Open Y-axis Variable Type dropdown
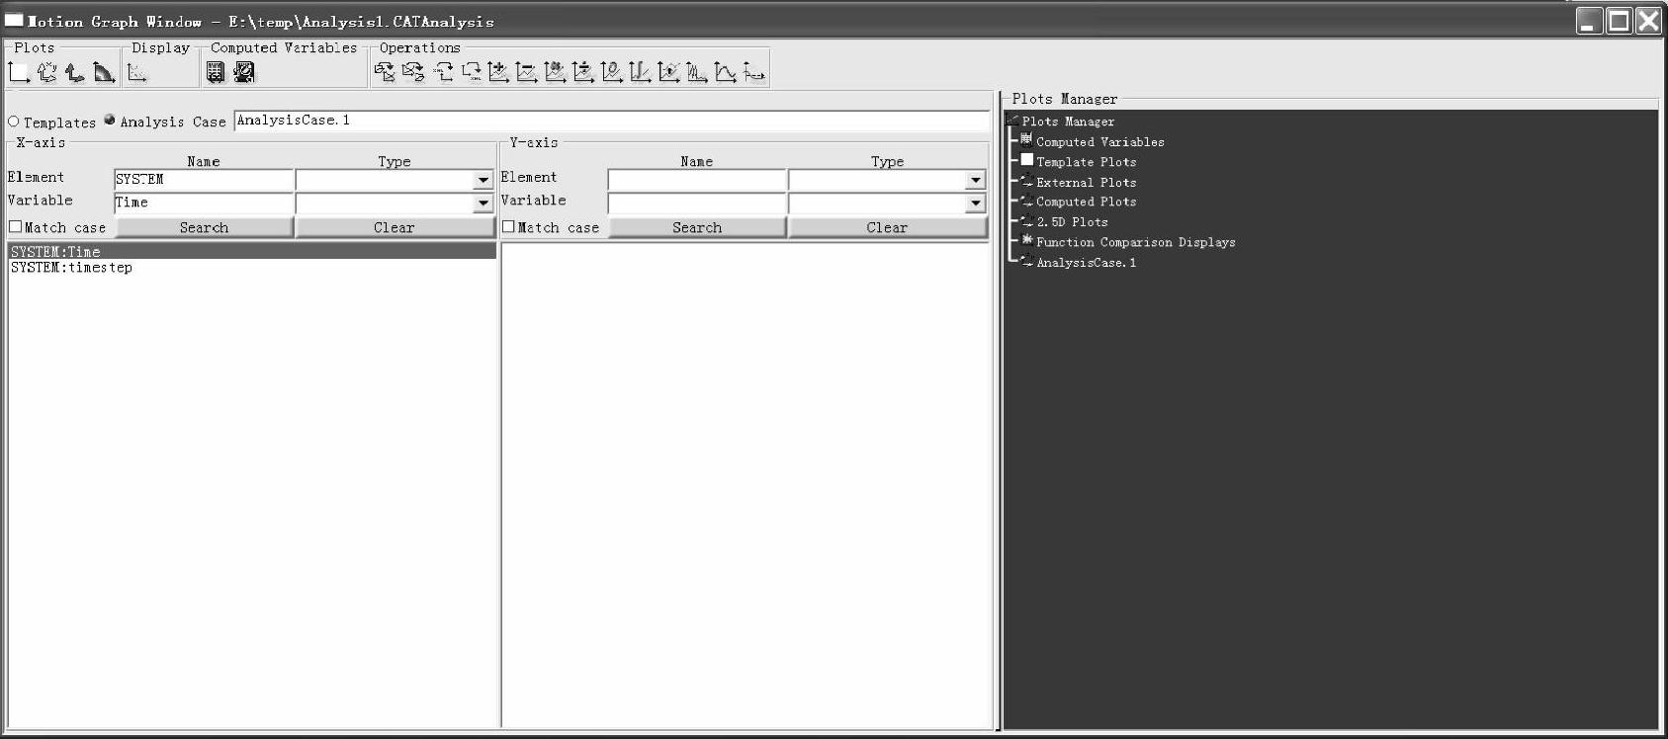The width and height of the screenshot is (1668, 739). click(x=976, y=203)
